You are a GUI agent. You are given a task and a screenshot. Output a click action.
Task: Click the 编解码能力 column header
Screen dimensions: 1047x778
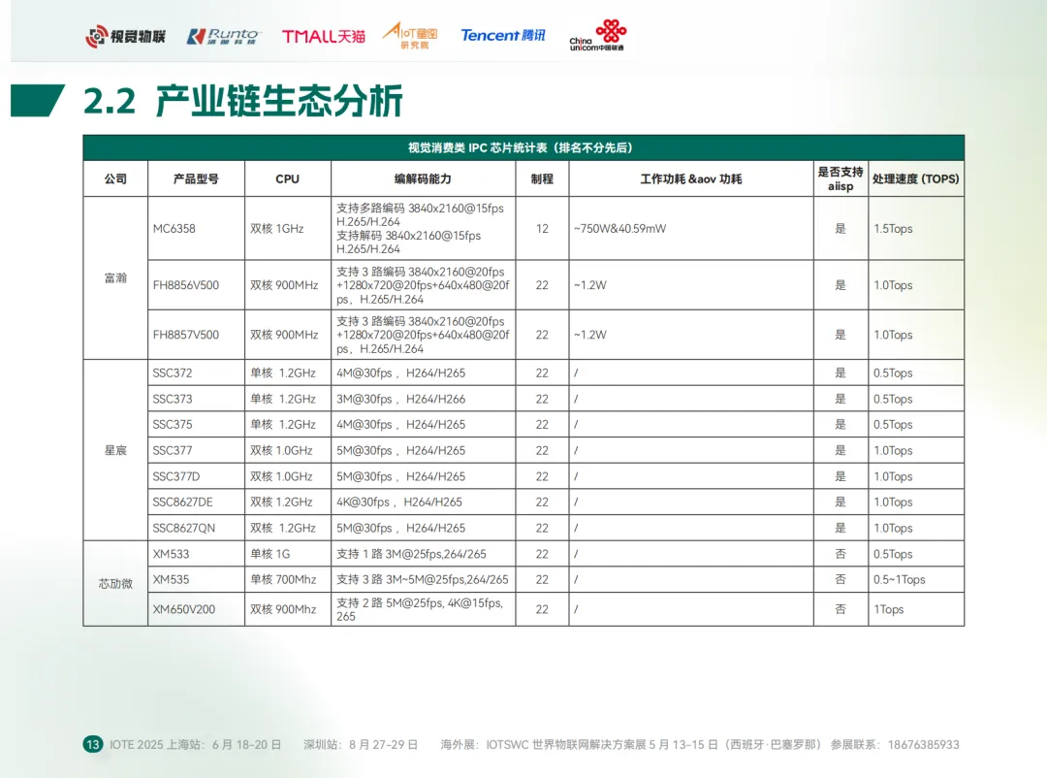[x=424, y=179]
